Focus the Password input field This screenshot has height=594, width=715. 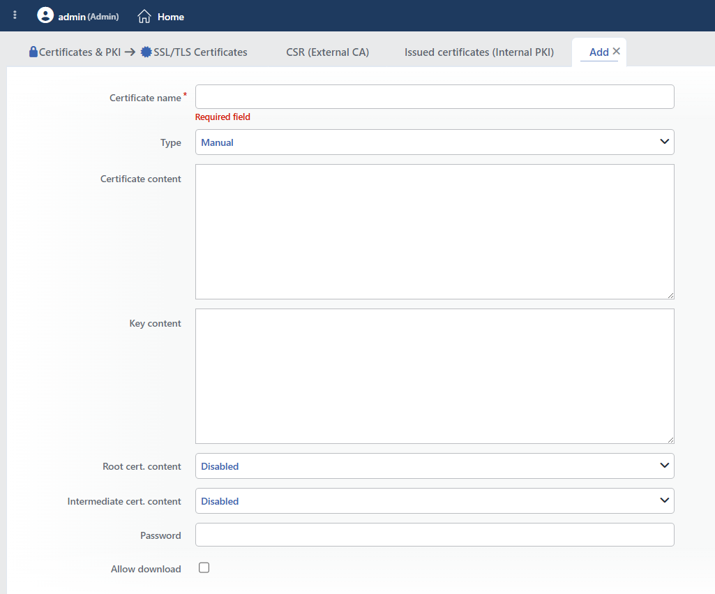[x=435, y=535]
